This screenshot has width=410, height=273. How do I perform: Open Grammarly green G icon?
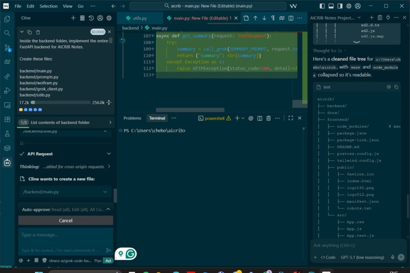[131, 254]
